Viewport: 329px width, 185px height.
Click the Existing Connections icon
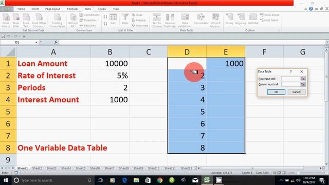coord(57,20)
